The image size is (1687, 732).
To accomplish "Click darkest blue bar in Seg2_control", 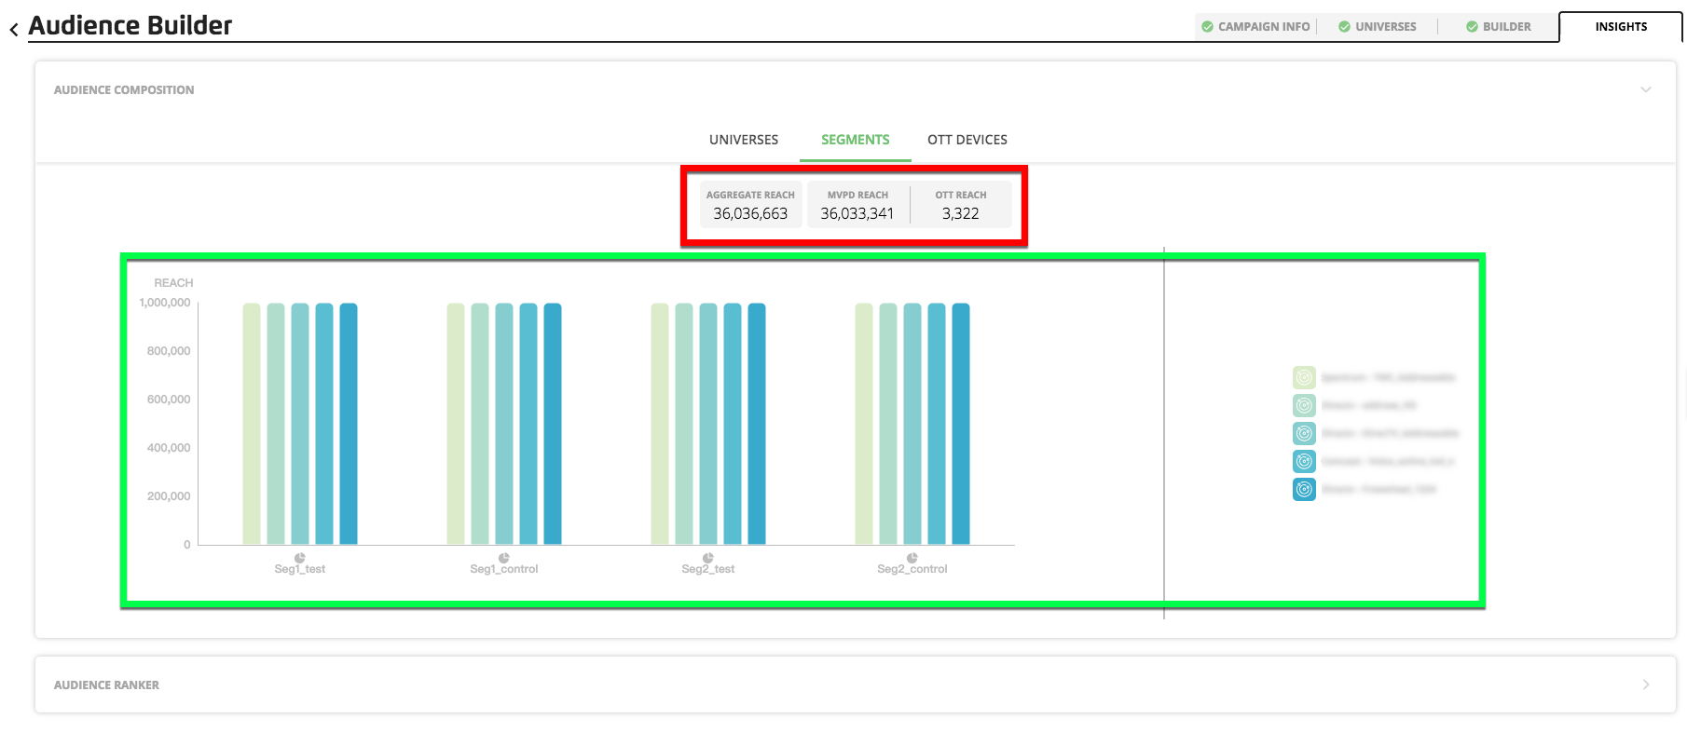I will coord(961,424).
